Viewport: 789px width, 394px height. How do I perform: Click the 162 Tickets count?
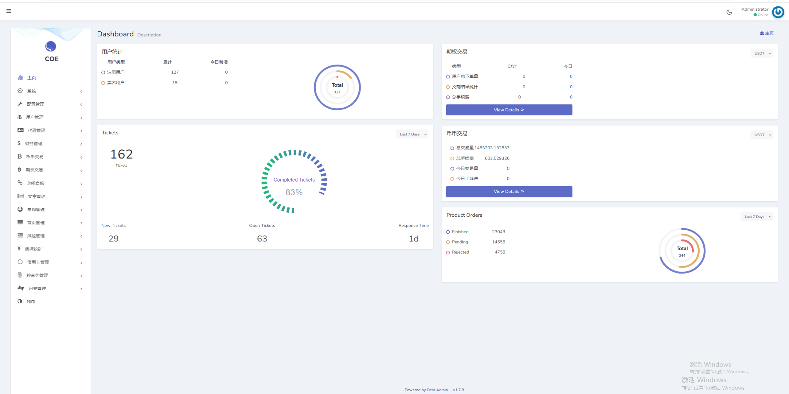[x=121, y=154]
